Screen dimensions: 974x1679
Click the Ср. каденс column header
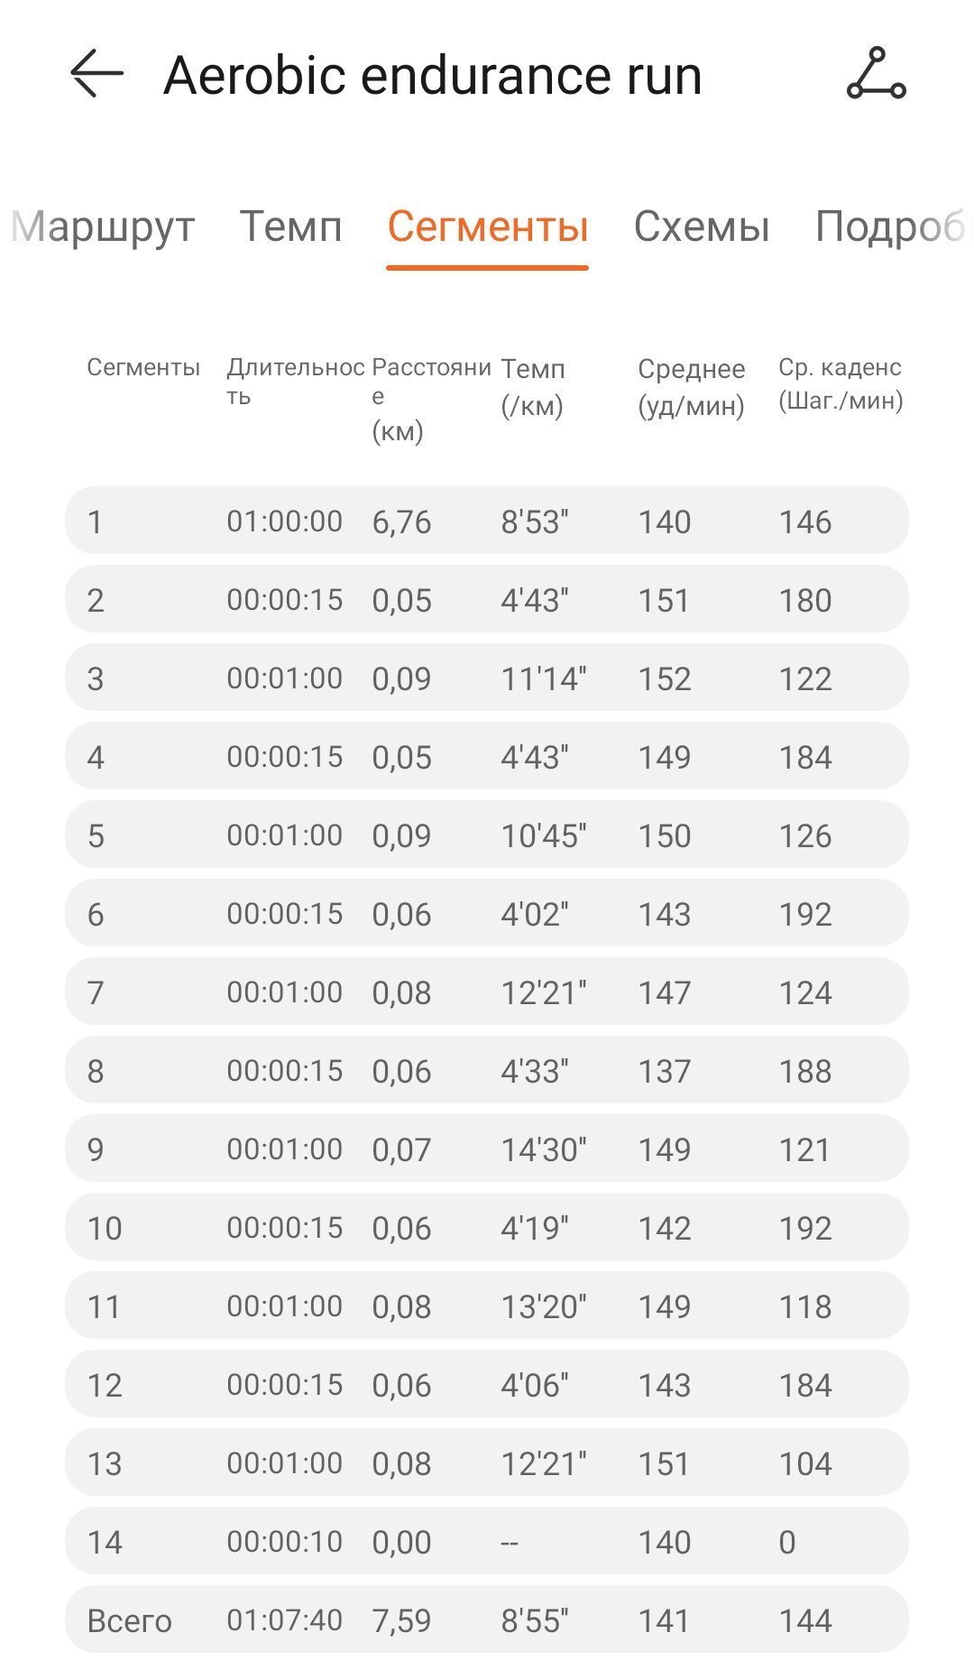(x=841, y=383)
